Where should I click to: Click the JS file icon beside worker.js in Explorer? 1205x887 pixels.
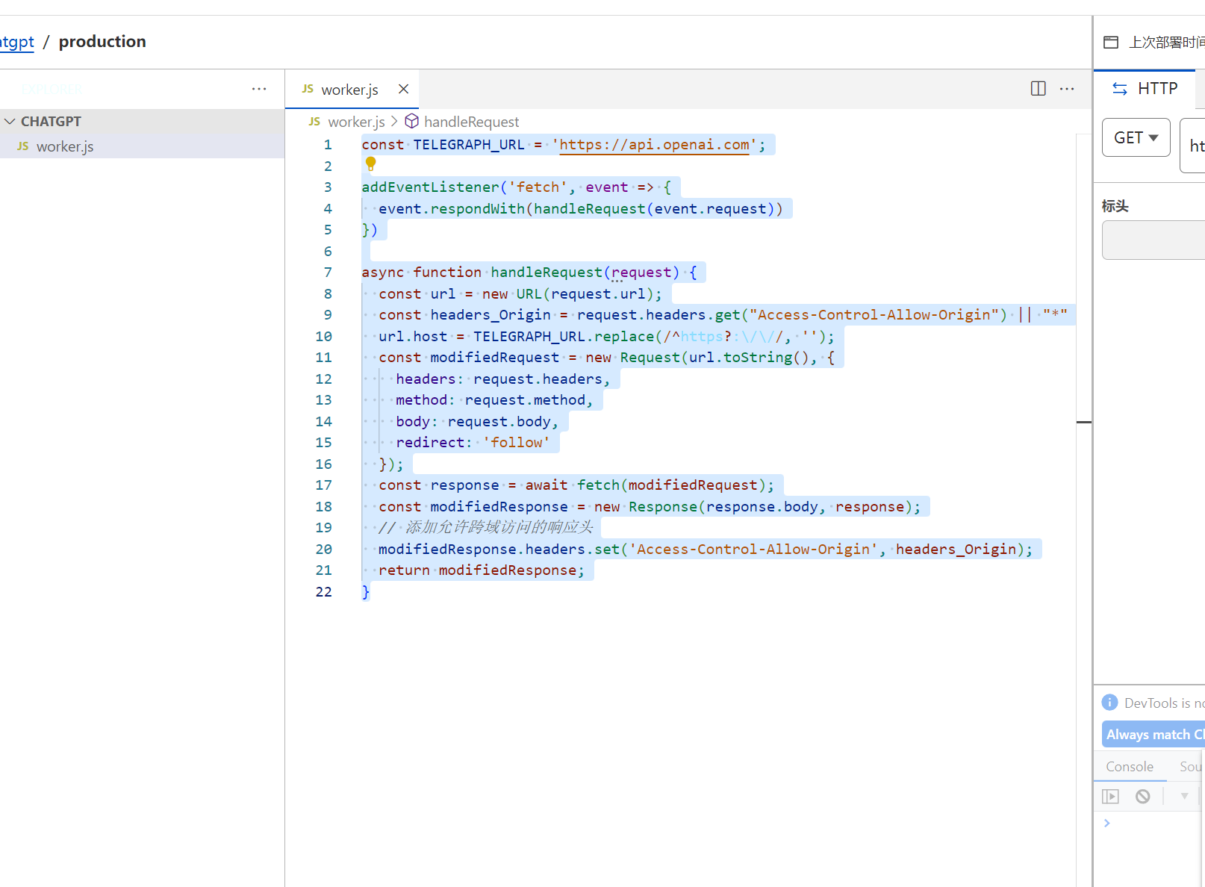[22, 146]
